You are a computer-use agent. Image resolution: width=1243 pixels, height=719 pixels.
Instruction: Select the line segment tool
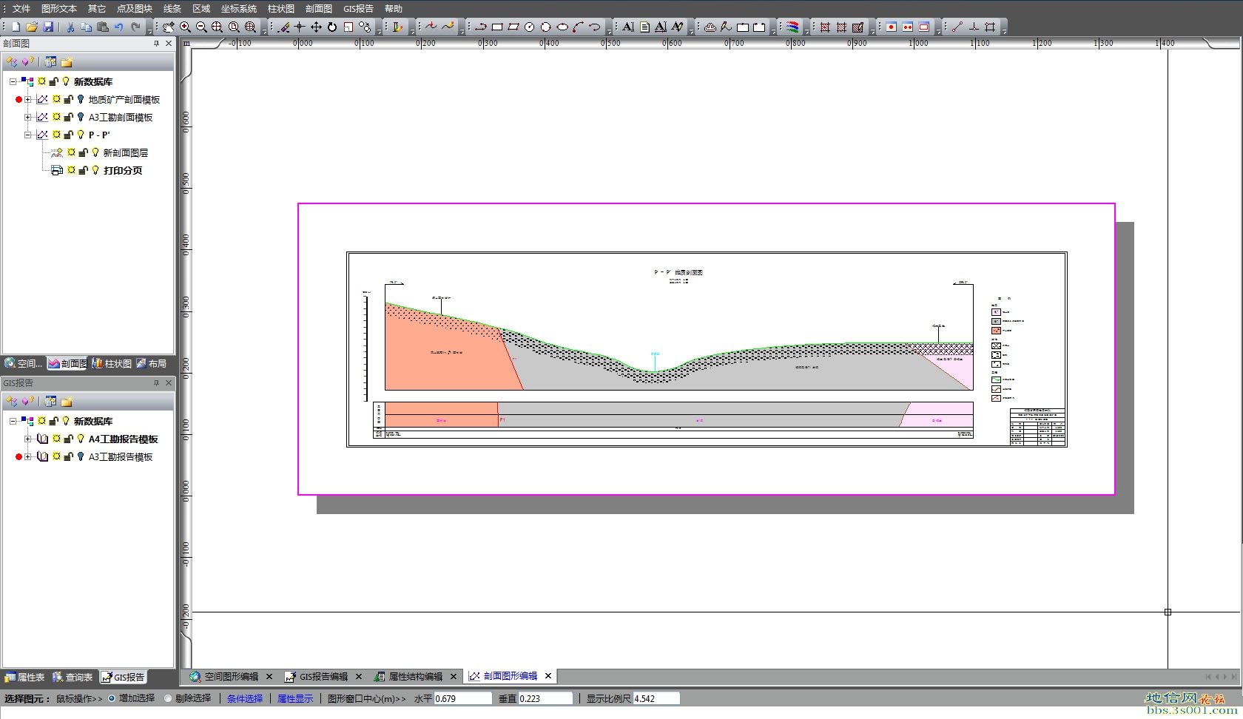click(x=957, y=27)
